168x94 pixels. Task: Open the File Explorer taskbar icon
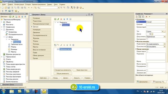(x=12, y=91)
